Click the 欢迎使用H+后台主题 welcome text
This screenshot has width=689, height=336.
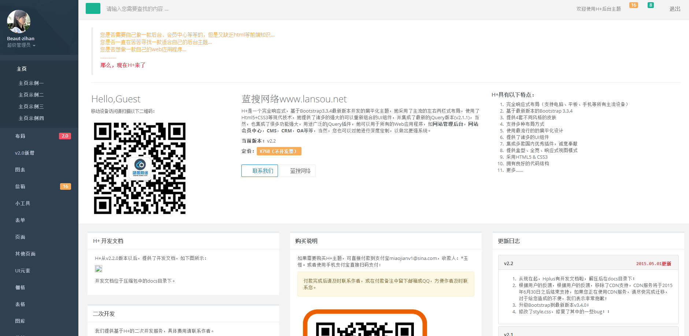(599, 9)
